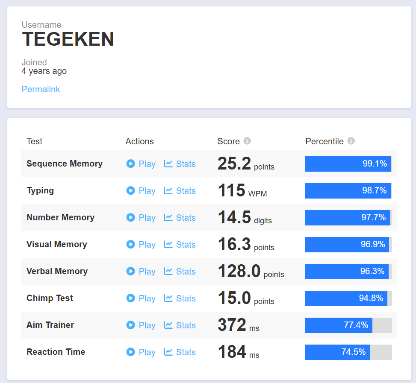Click the TEGEKEN username heading
416x383 pixels.
click(x=68, y=40)
